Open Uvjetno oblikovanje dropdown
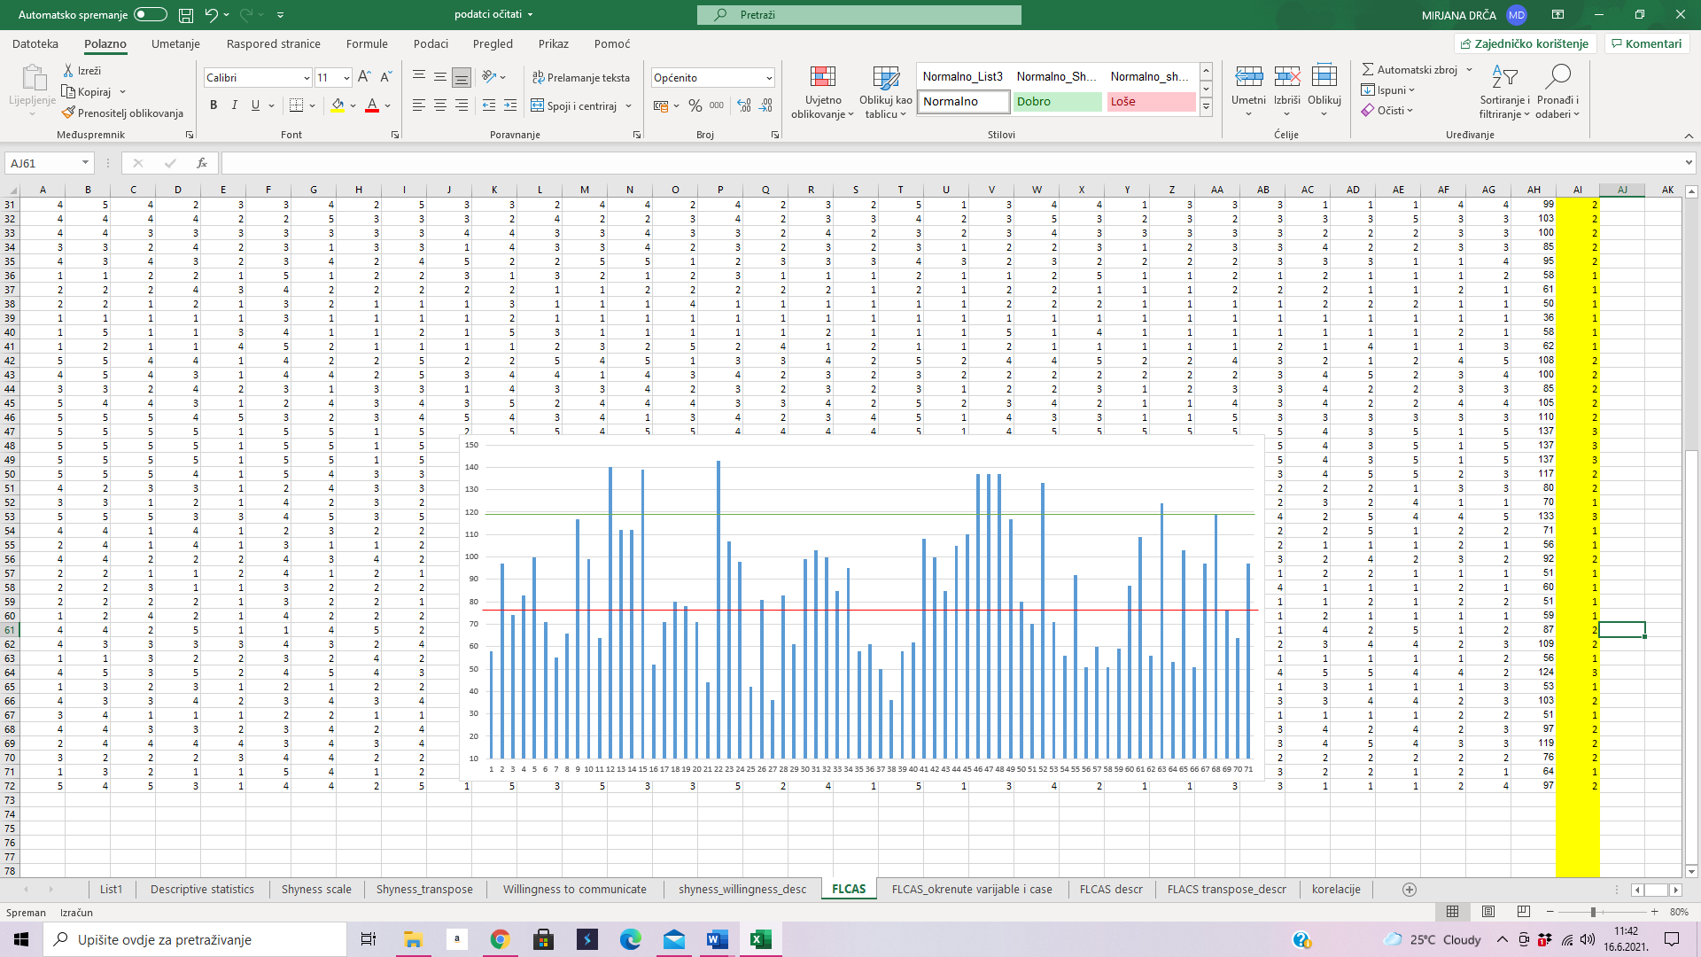 [823, 92]
